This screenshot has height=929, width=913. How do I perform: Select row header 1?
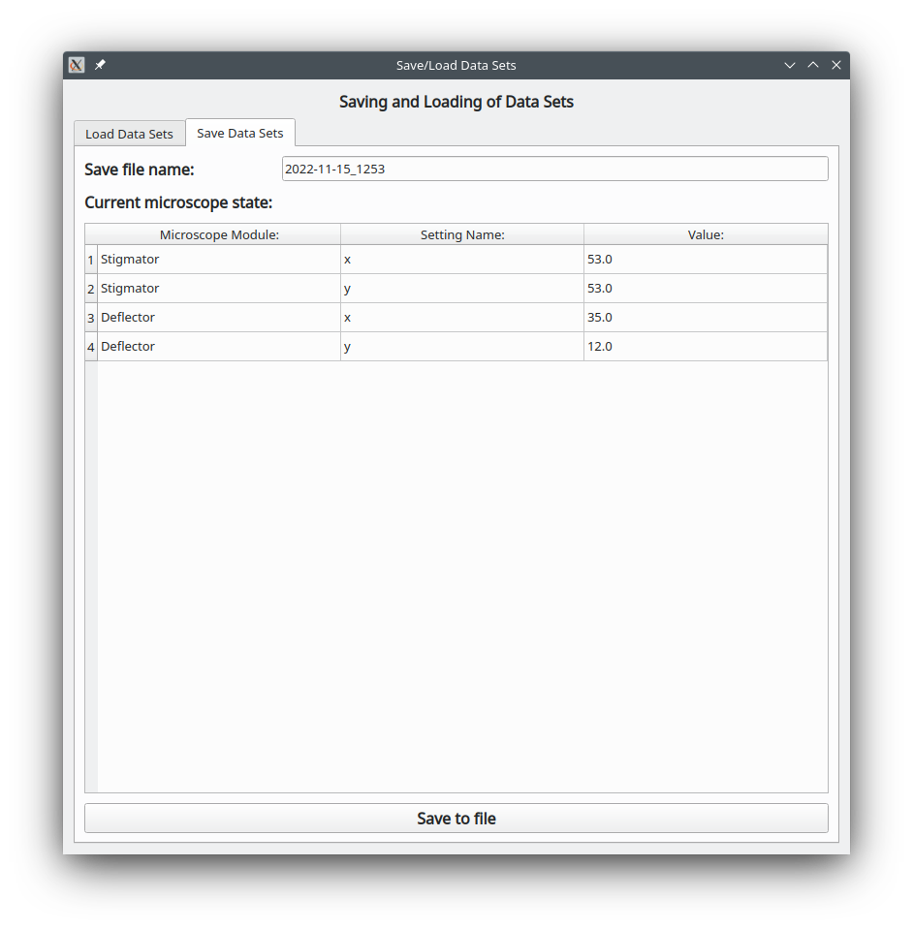coord(91,260)
